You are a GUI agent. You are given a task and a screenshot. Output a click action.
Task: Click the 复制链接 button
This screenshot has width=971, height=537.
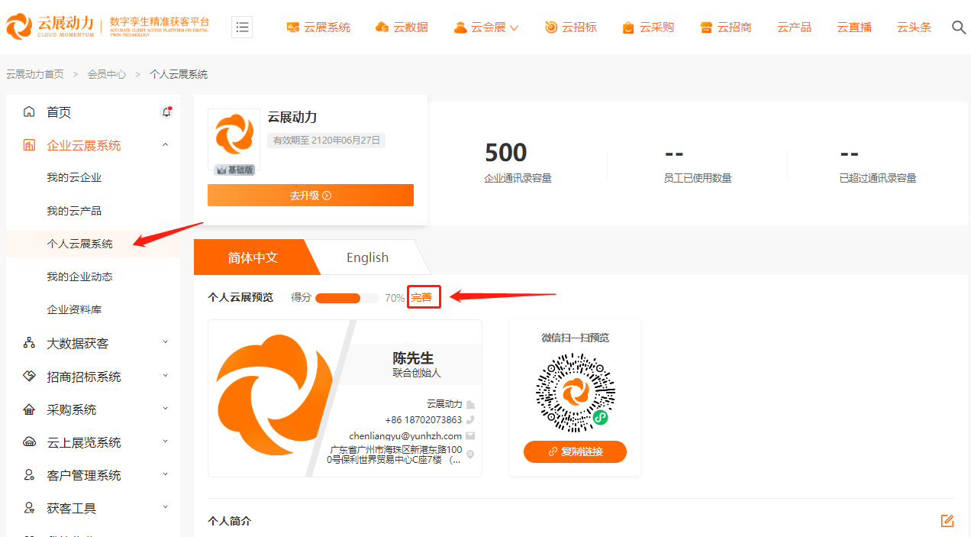(x=575, y=451)
